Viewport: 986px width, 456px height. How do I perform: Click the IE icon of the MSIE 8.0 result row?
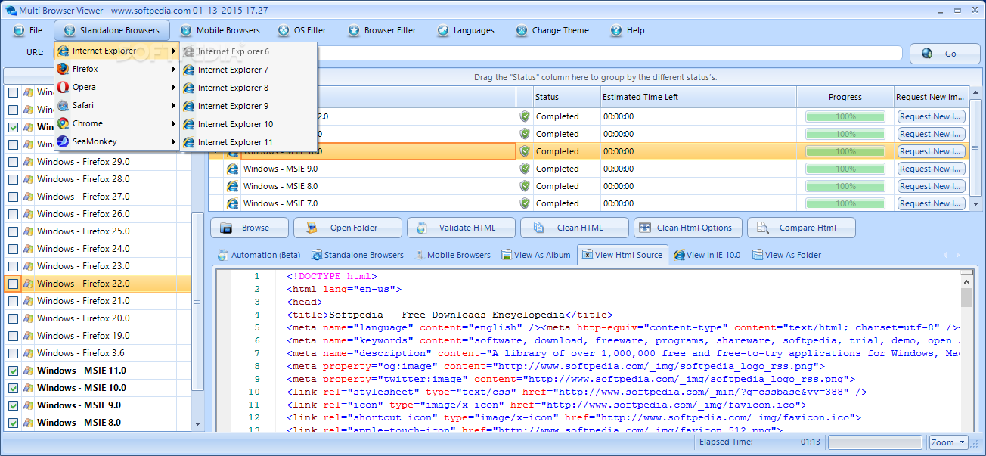click(x=233, y=186)
